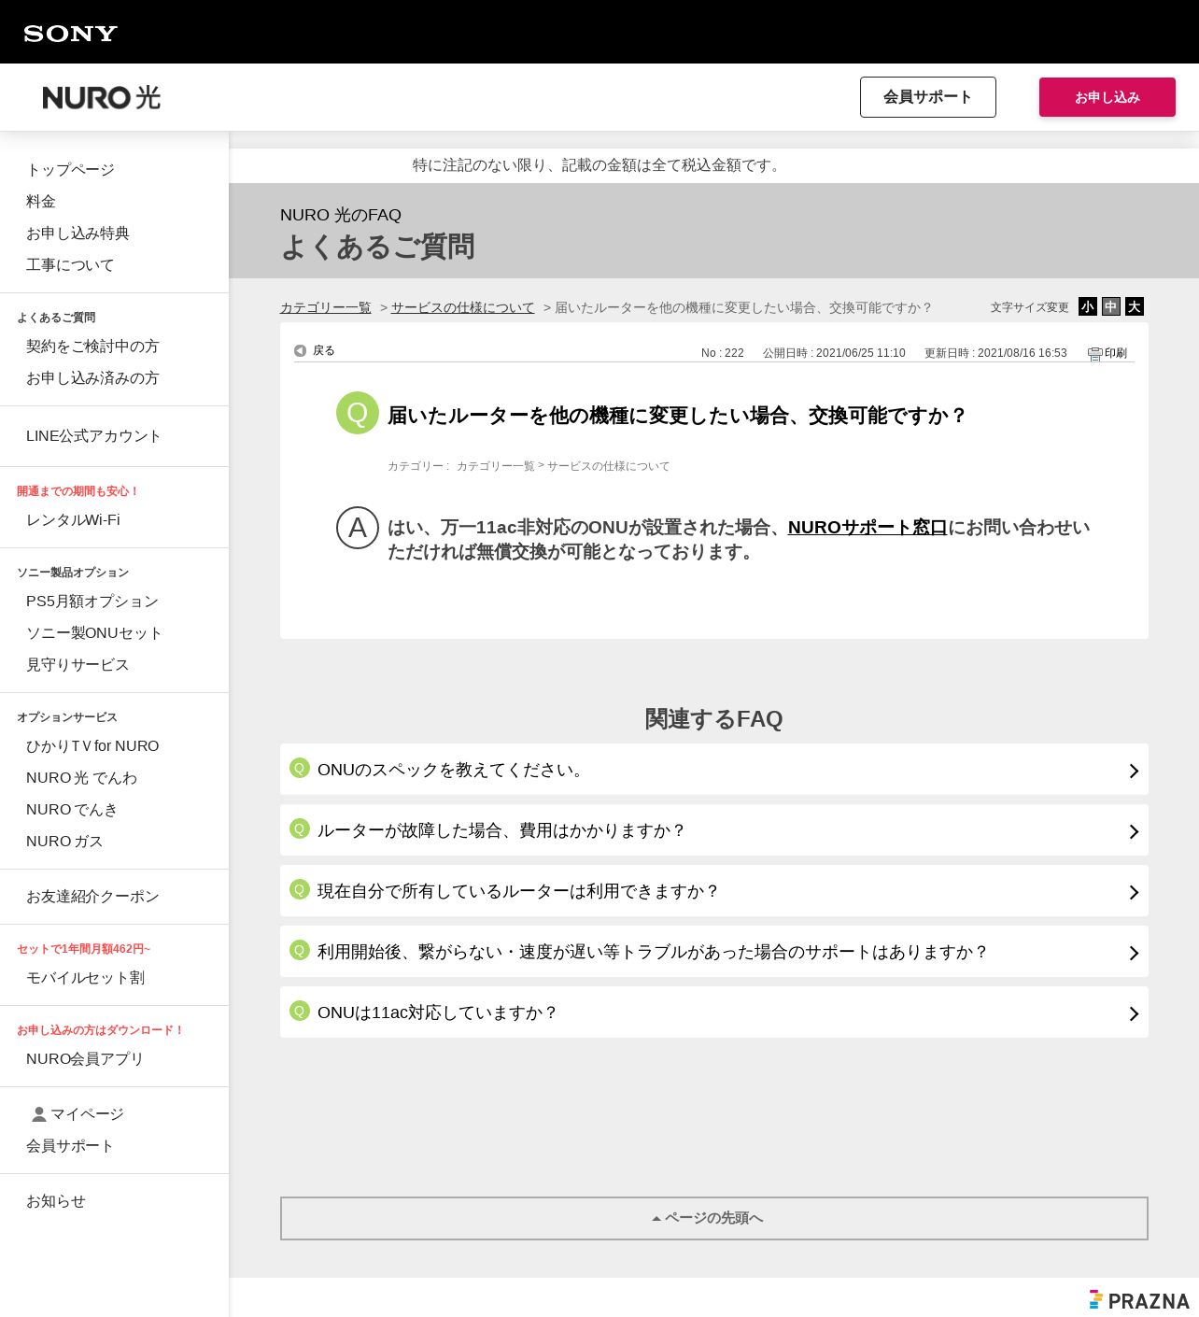Image resolution: width=1199 pixels, height=1317 pixels.
Task: Click the カテゴリー一覧 breadcrumb link
Action: (x=326, y=307)
